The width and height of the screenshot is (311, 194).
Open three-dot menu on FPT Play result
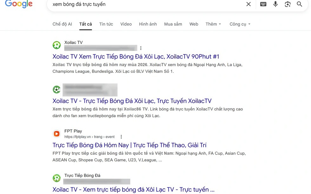pos(121,136)
